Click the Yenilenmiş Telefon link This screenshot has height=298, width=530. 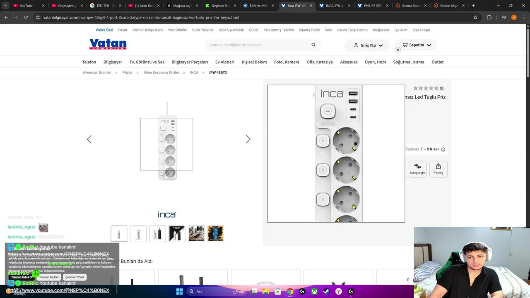(279, 30)
